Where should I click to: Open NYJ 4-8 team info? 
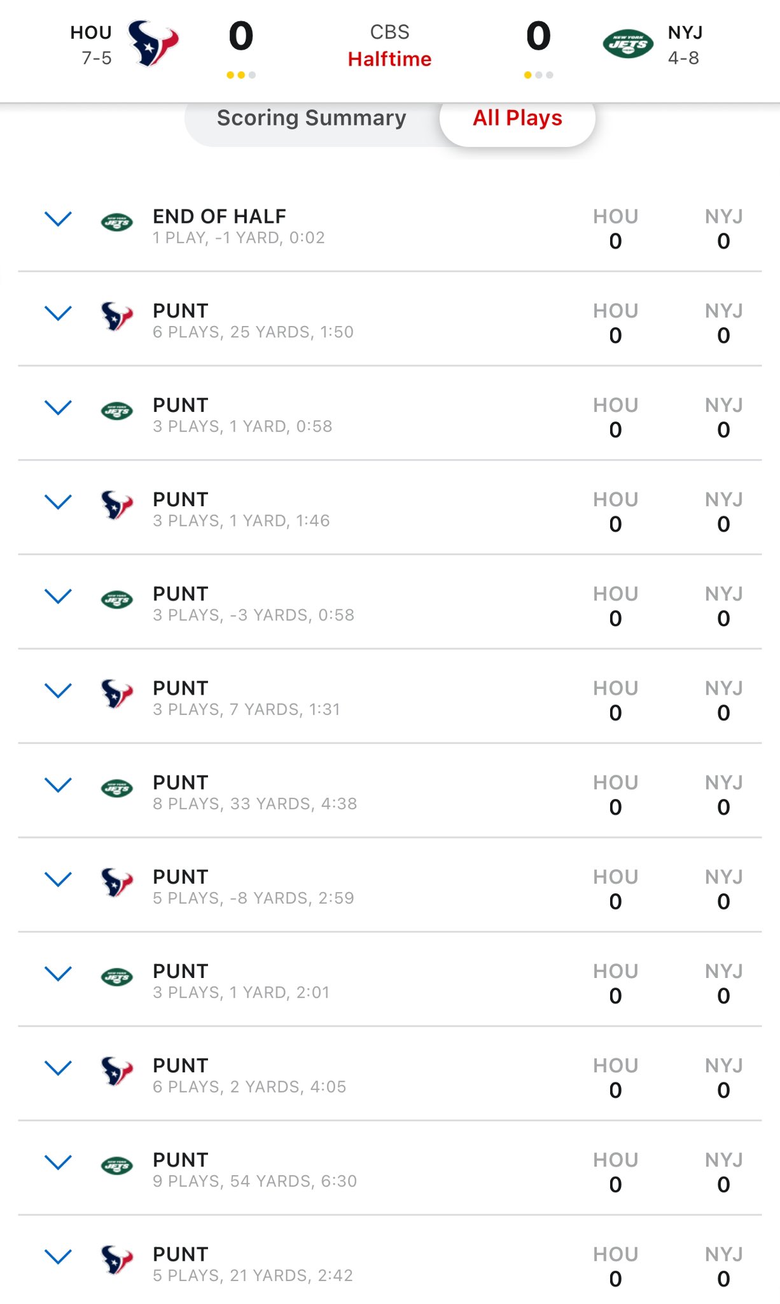[x=685, y=45]
